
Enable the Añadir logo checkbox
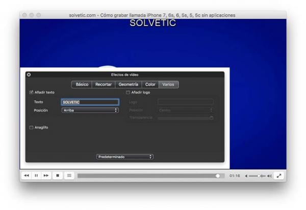point(128,92)
